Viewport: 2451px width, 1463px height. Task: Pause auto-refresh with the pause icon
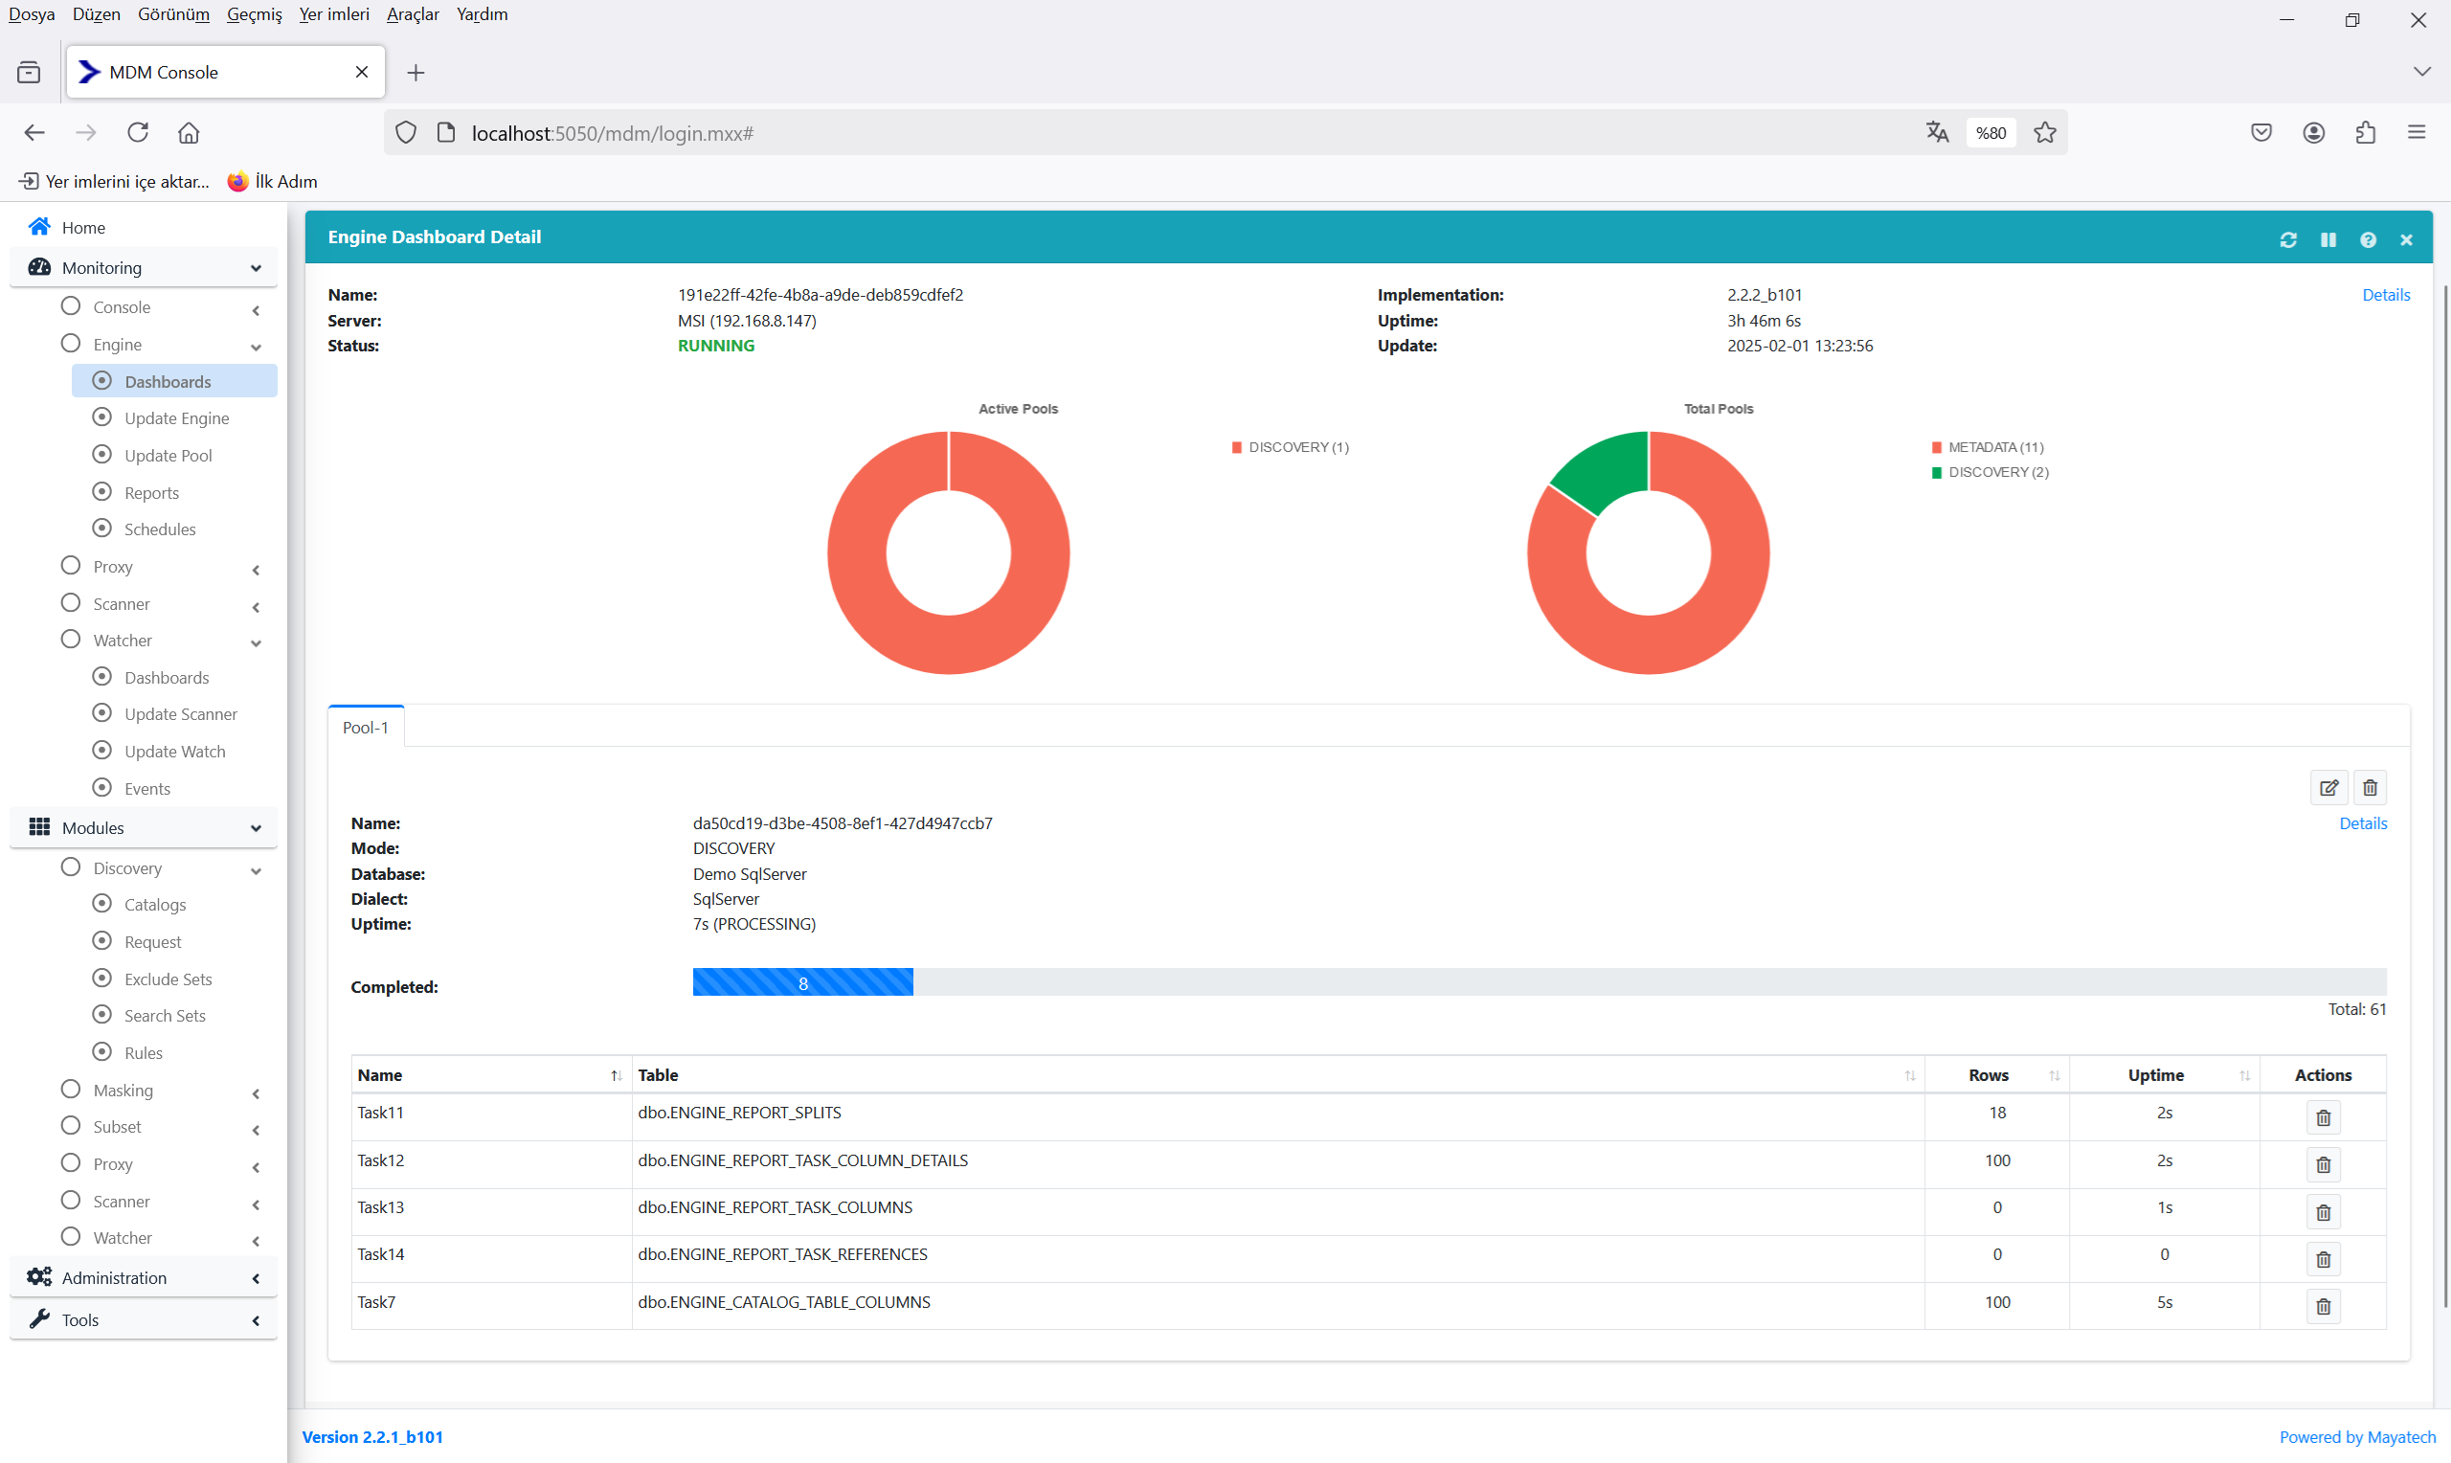(2327, 239)
